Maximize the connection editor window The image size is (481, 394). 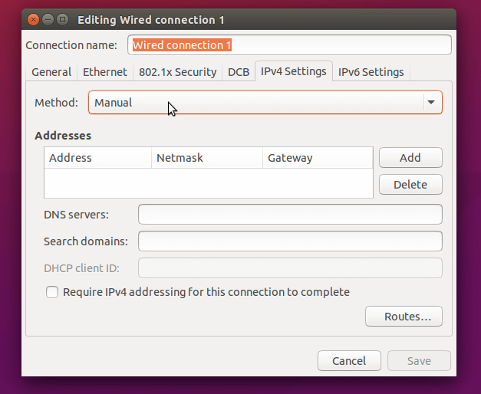(x=61, y=18)
